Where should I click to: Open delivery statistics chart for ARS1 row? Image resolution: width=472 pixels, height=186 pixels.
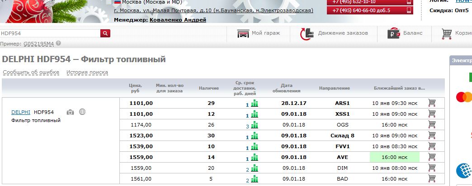coord(255,103)
